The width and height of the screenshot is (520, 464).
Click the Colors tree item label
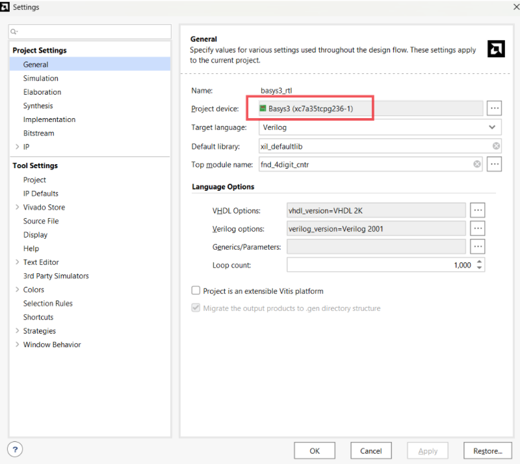pos(34,289)
